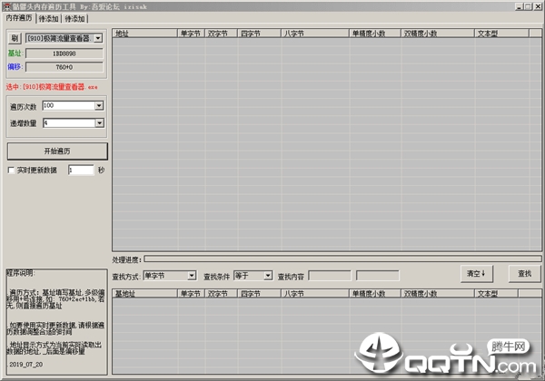Click the 2019_07_20 date text

[26, 365]
